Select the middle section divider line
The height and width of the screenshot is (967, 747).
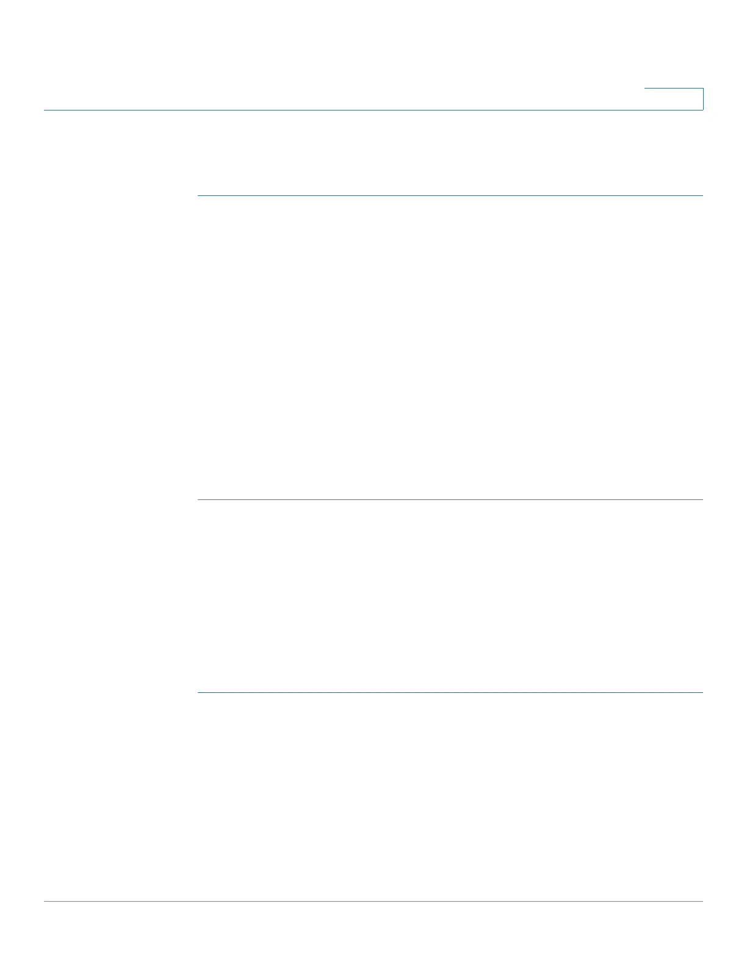tap(450, 499)
